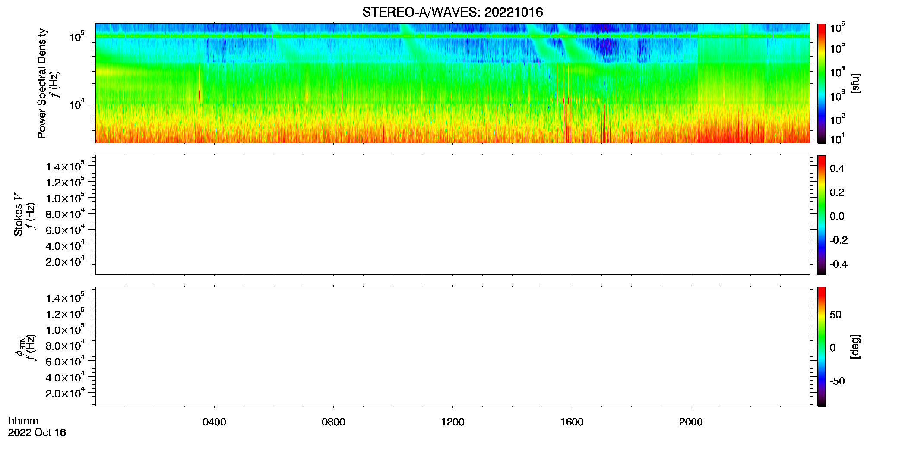Click the sfu rainbow color bar
The image size is (905, 466).
tap(822, 83)
